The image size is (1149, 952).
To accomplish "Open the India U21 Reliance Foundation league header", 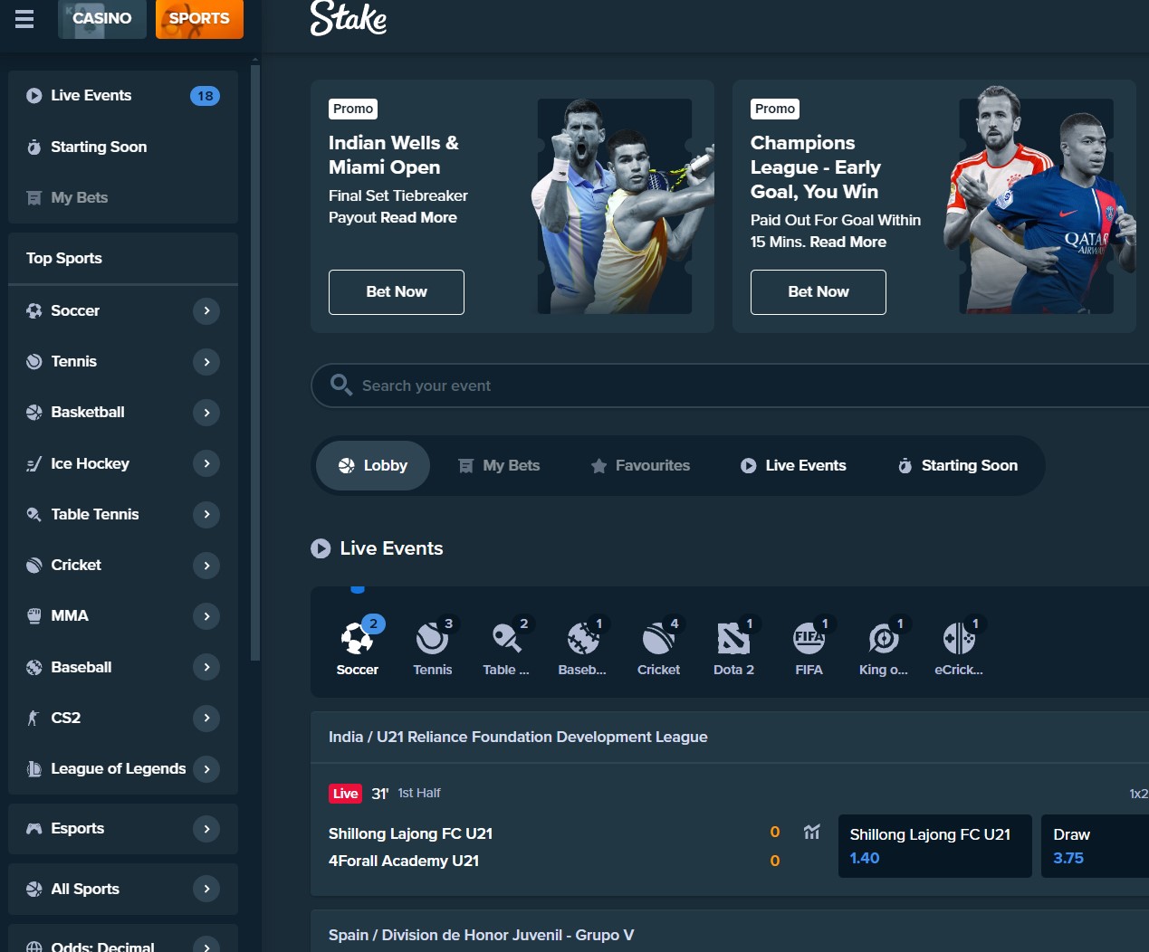I will pos(730,737).
